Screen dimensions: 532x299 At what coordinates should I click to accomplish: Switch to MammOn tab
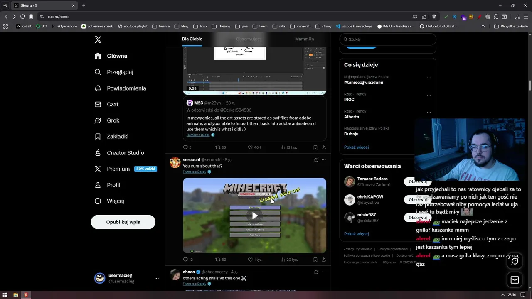[x=304, y=39]
